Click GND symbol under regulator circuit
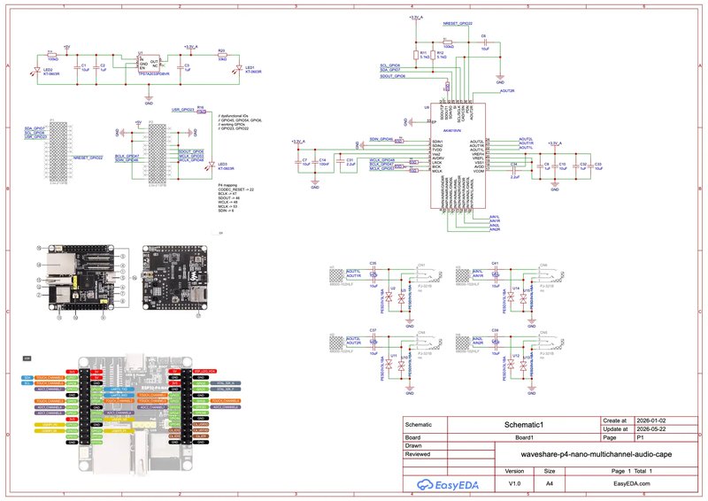The width and height of the screenshot is (708, 501). click(149, 99)
